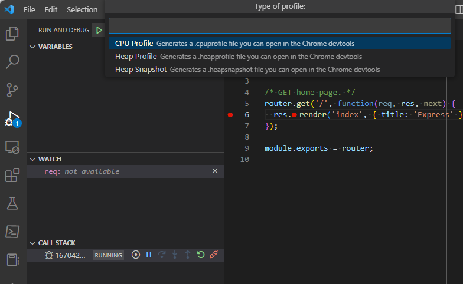Viewport: 463px width, 284px height.
Task: Click the GET home page comment
Action: 309,92
